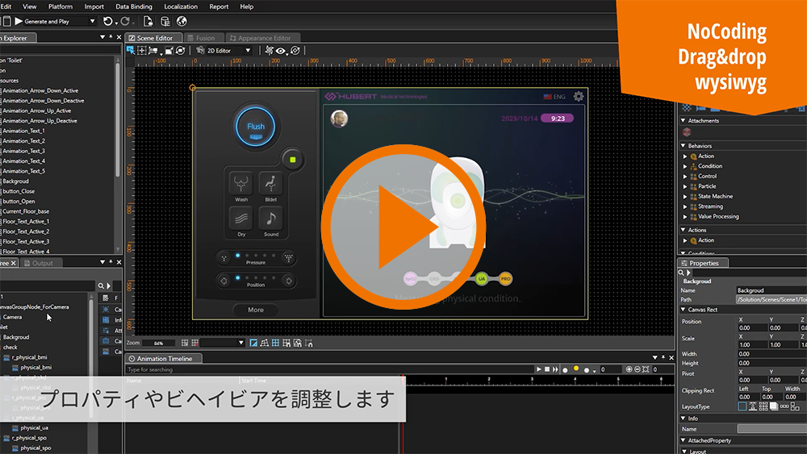
Task: Click the globe icon in main toolbar
Action: point(182,21)
